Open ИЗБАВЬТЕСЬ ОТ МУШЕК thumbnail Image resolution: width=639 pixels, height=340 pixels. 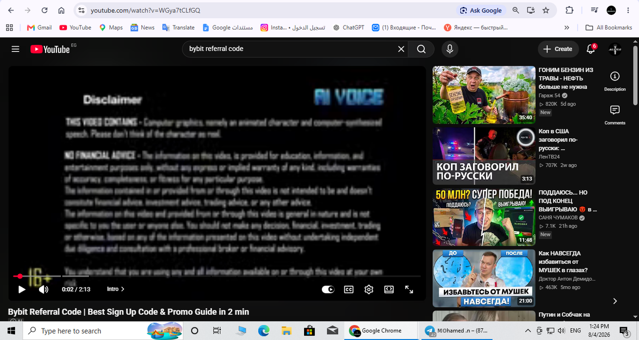(x=484, y=278)
